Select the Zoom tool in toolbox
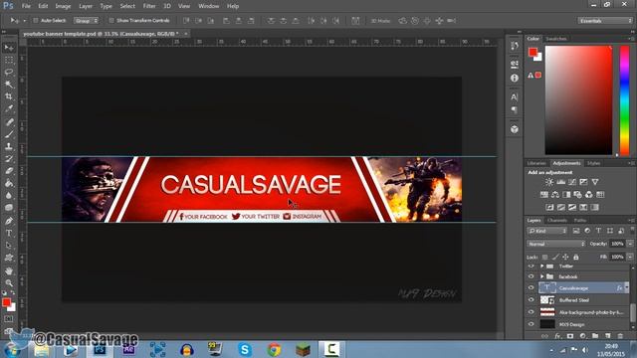This screenshot has height=358, width=637. click(9, 282)
